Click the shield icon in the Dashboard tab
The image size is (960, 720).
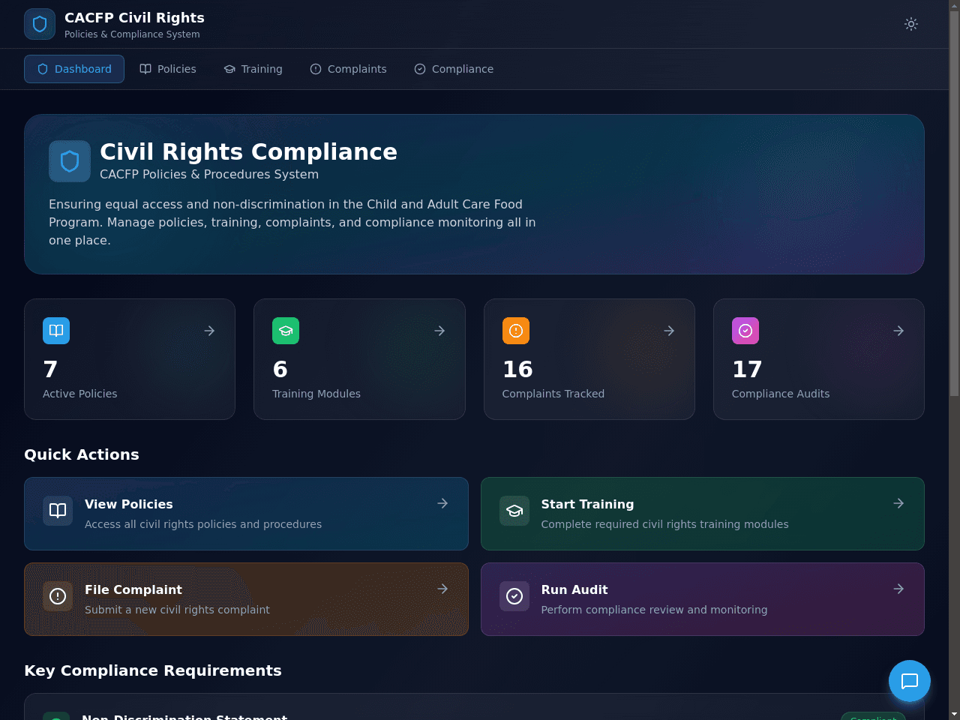click(x=43, y=69)
